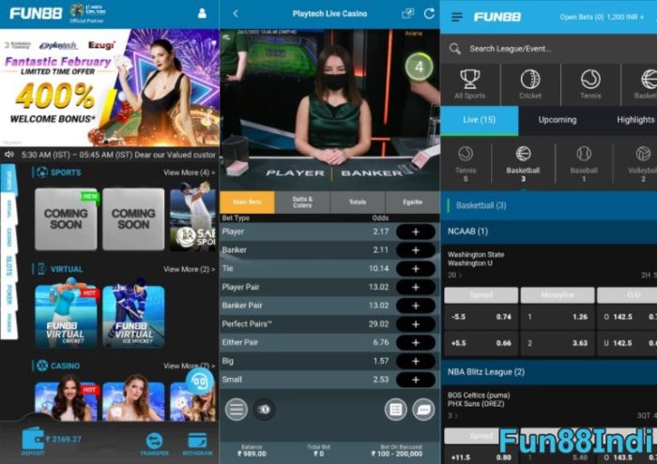
Task: Select moneyline 1 at 1.26
Action: tap(558, 317)
